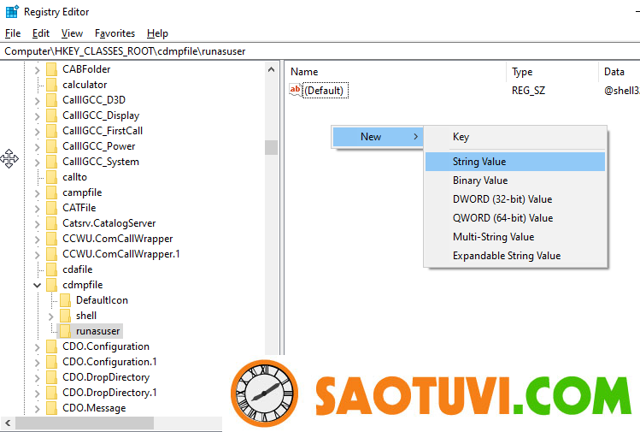Choose Expandable String Value
Image resolution: width=640 pixels, height=432 pixels.
tap(515, 256)
